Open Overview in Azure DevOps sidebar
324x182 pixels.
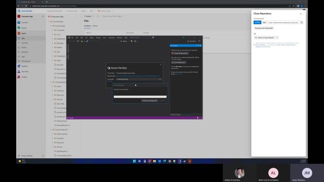(25, 22)
